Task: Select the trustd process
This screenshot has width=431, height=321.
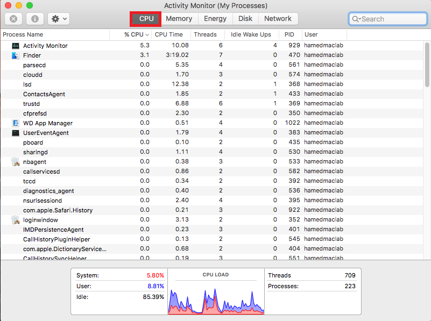Action: (x=31, y=104)
